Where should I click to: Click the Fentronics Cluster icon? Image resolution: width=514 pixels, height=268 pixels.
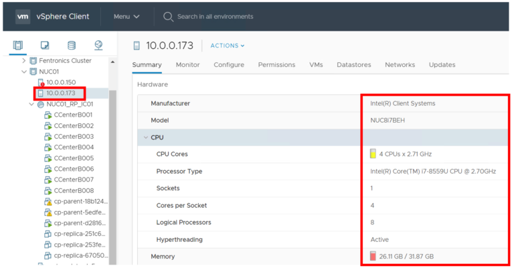click(x=33, y=61)
